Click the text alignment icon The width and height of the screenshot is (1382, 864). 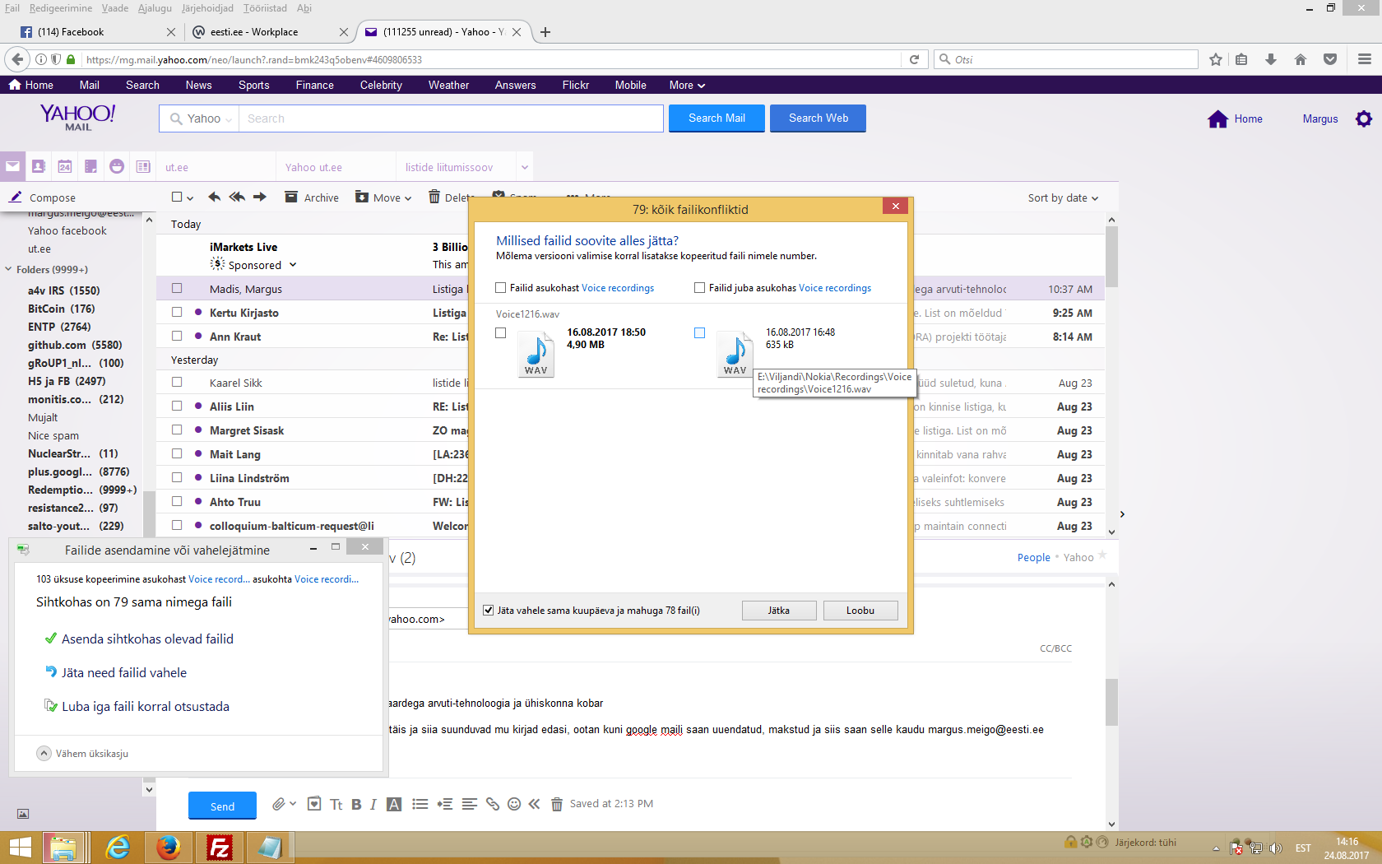(x=470, y=804)
